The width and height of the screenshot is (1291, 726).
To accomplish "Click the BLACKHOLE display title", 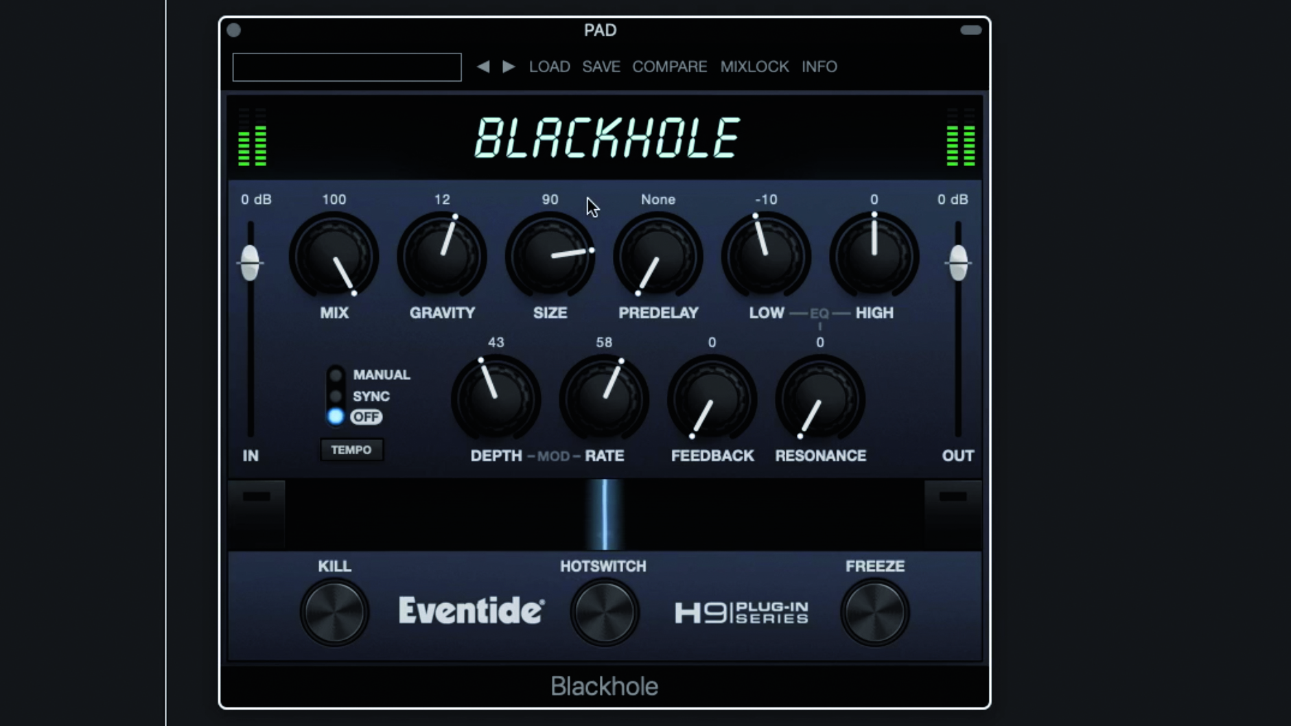I will [x=607, y=139].
